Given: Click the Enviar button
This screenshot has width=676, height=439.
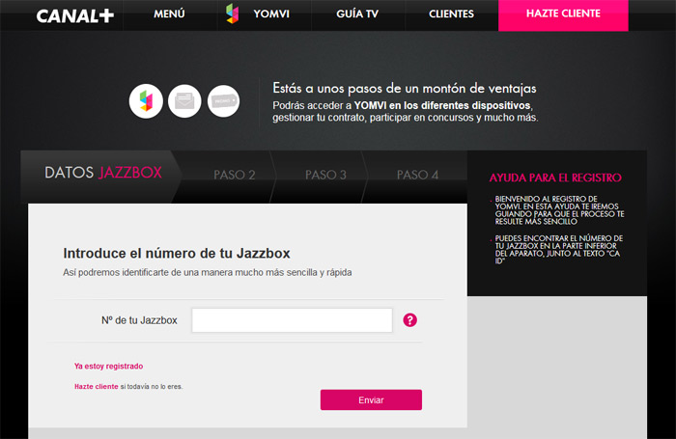Looking at the screenshot, I should pyautogui.click(x=371, y=399).
